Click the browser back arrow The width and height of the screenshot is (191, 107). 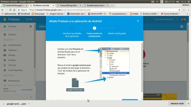(2, 10)
